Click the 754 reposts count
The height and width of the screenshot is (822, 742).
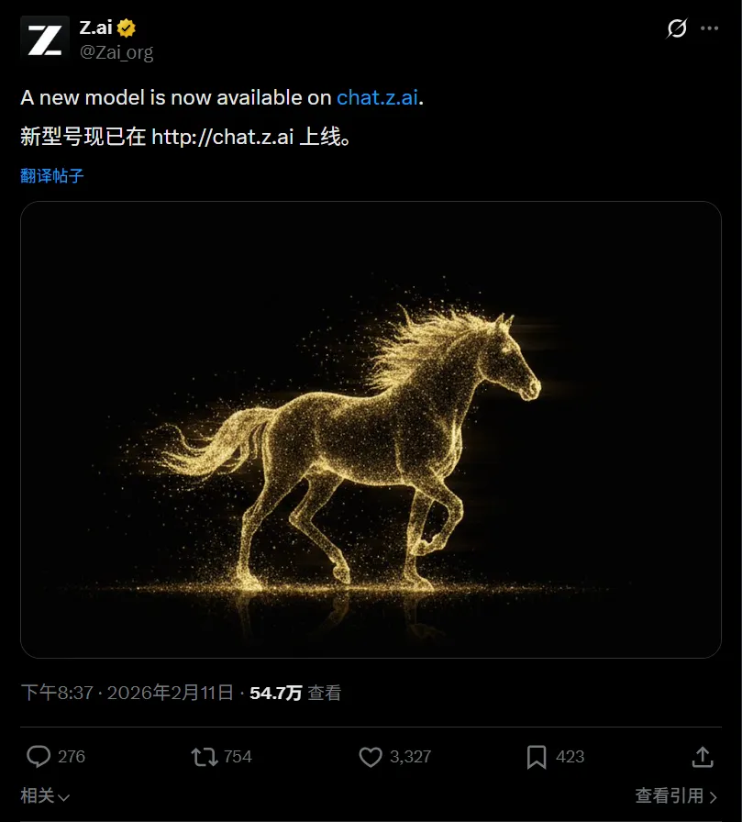click(238, 757)
